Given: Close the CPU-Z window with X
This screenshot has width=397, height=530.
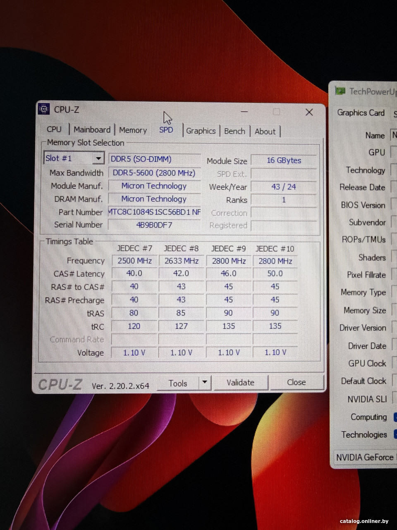Looking at the screenshot, I should [309, 112].
